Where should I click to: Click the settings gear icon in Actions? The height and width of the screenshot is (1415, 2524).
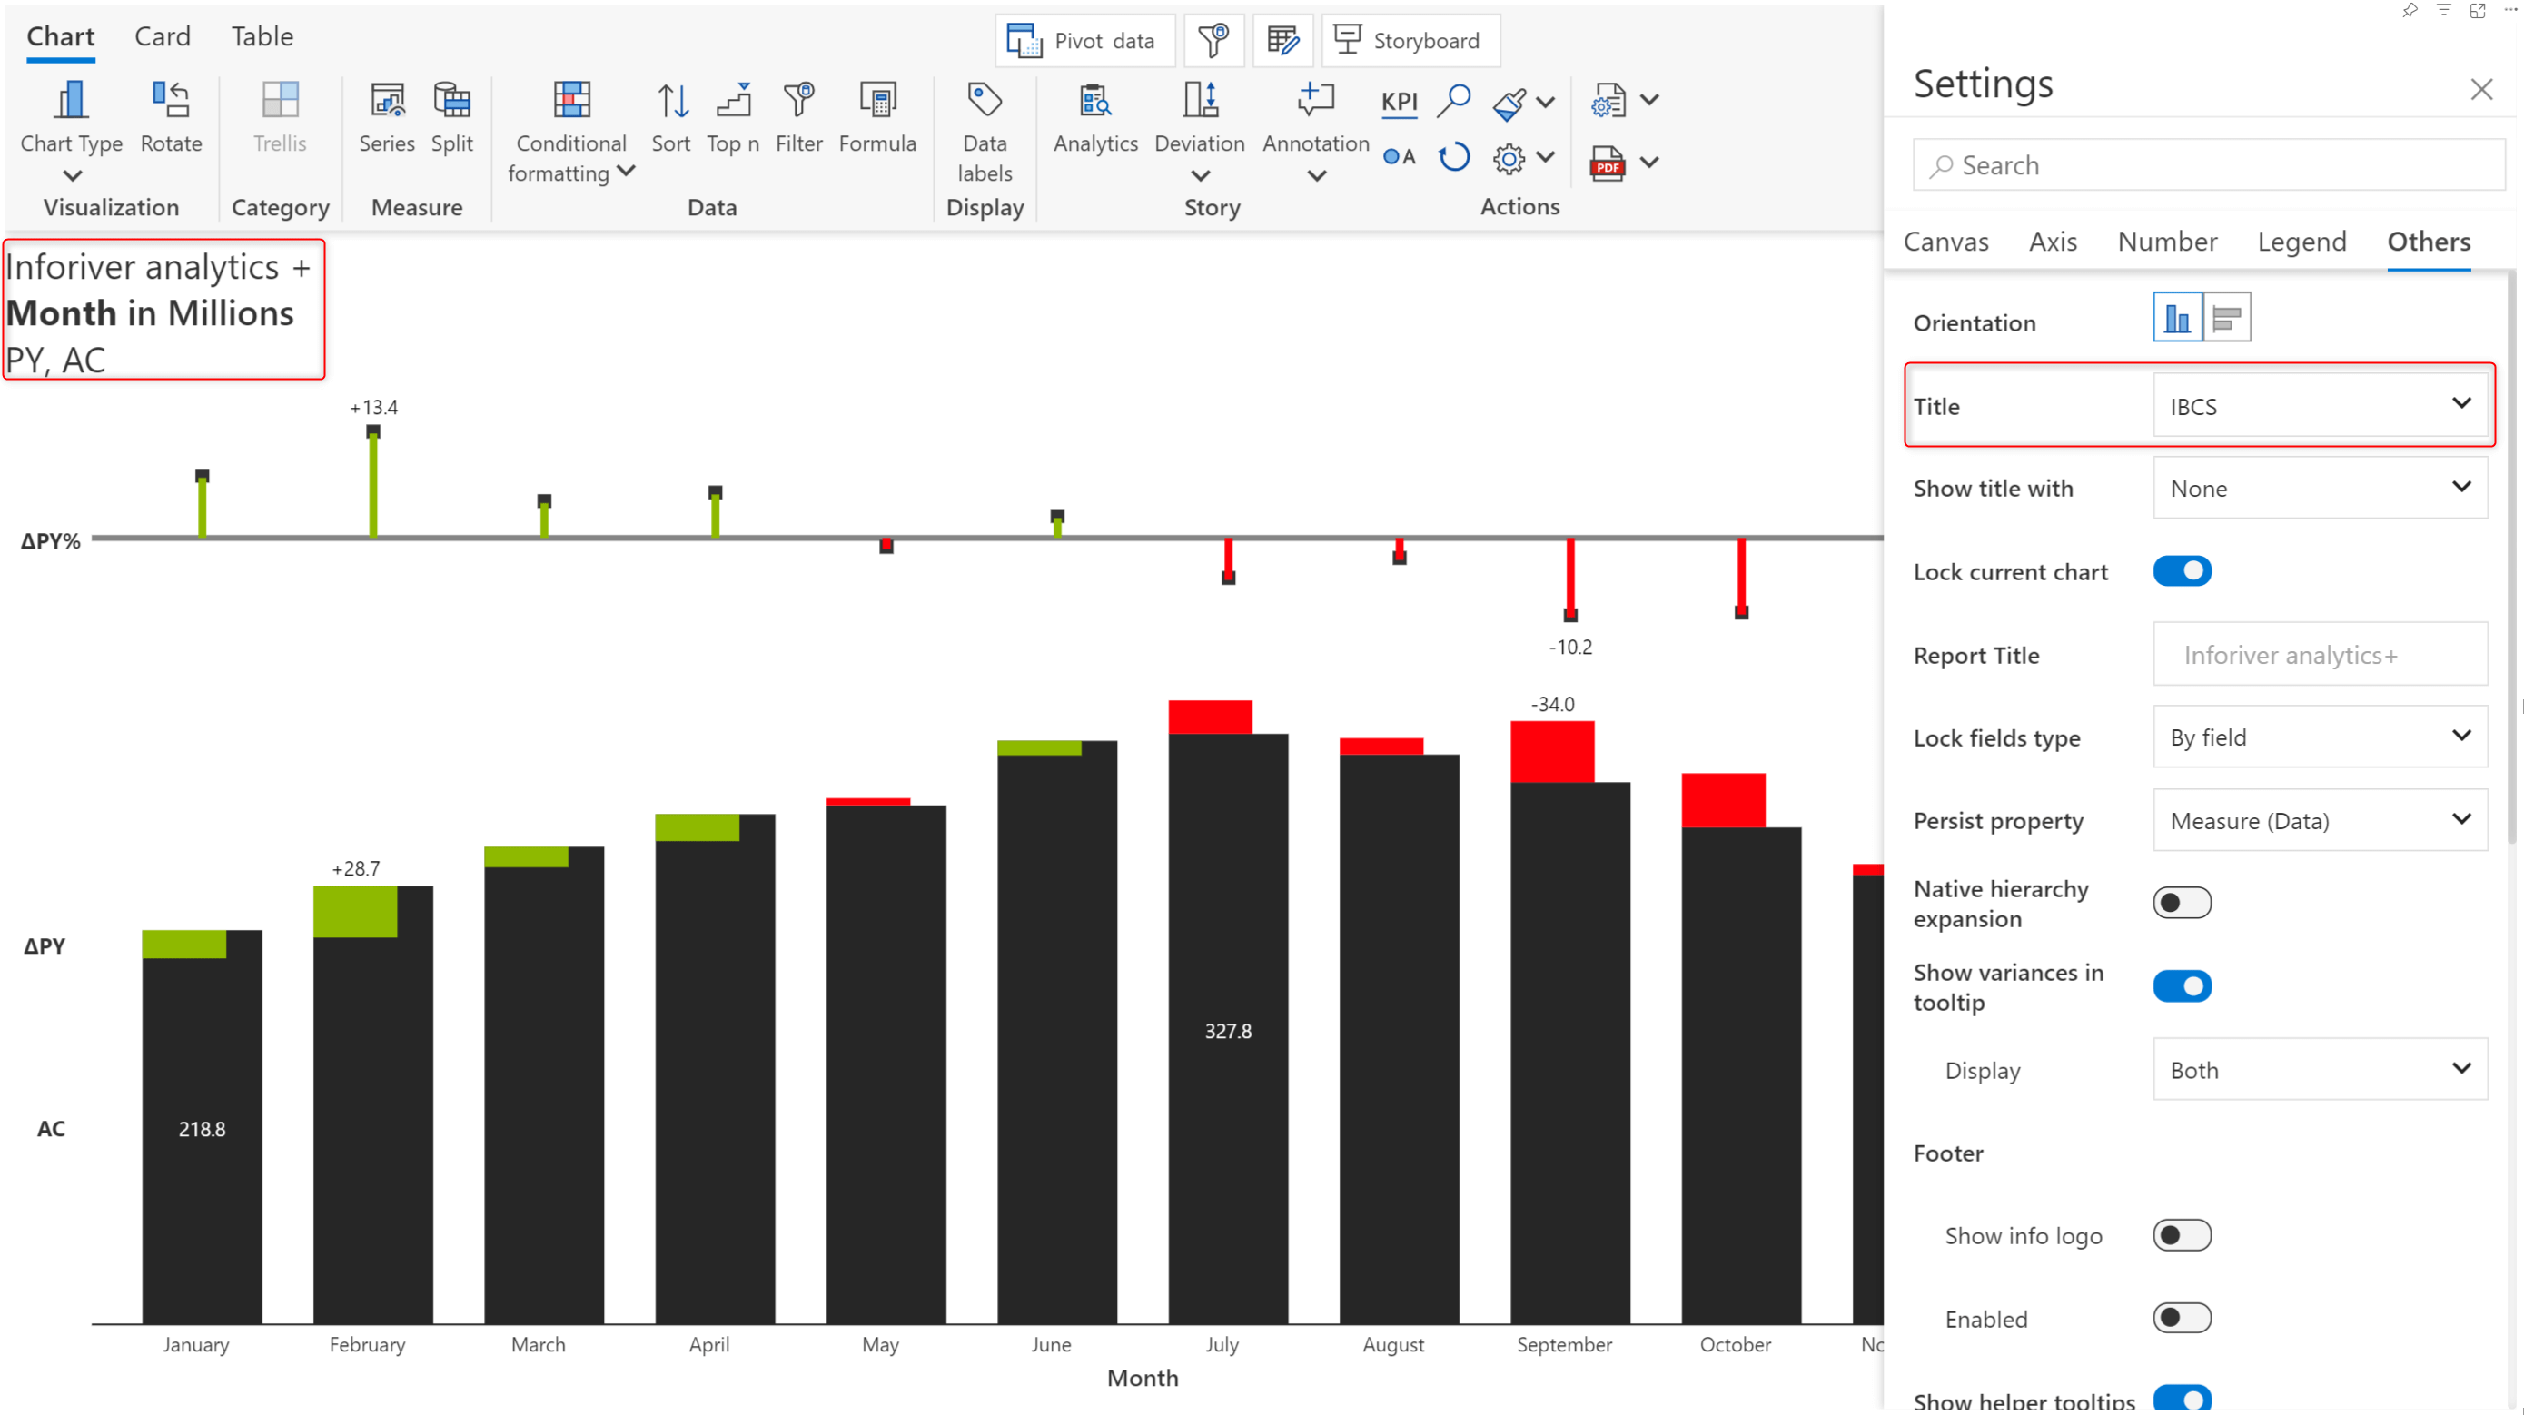click(1509, 158)
